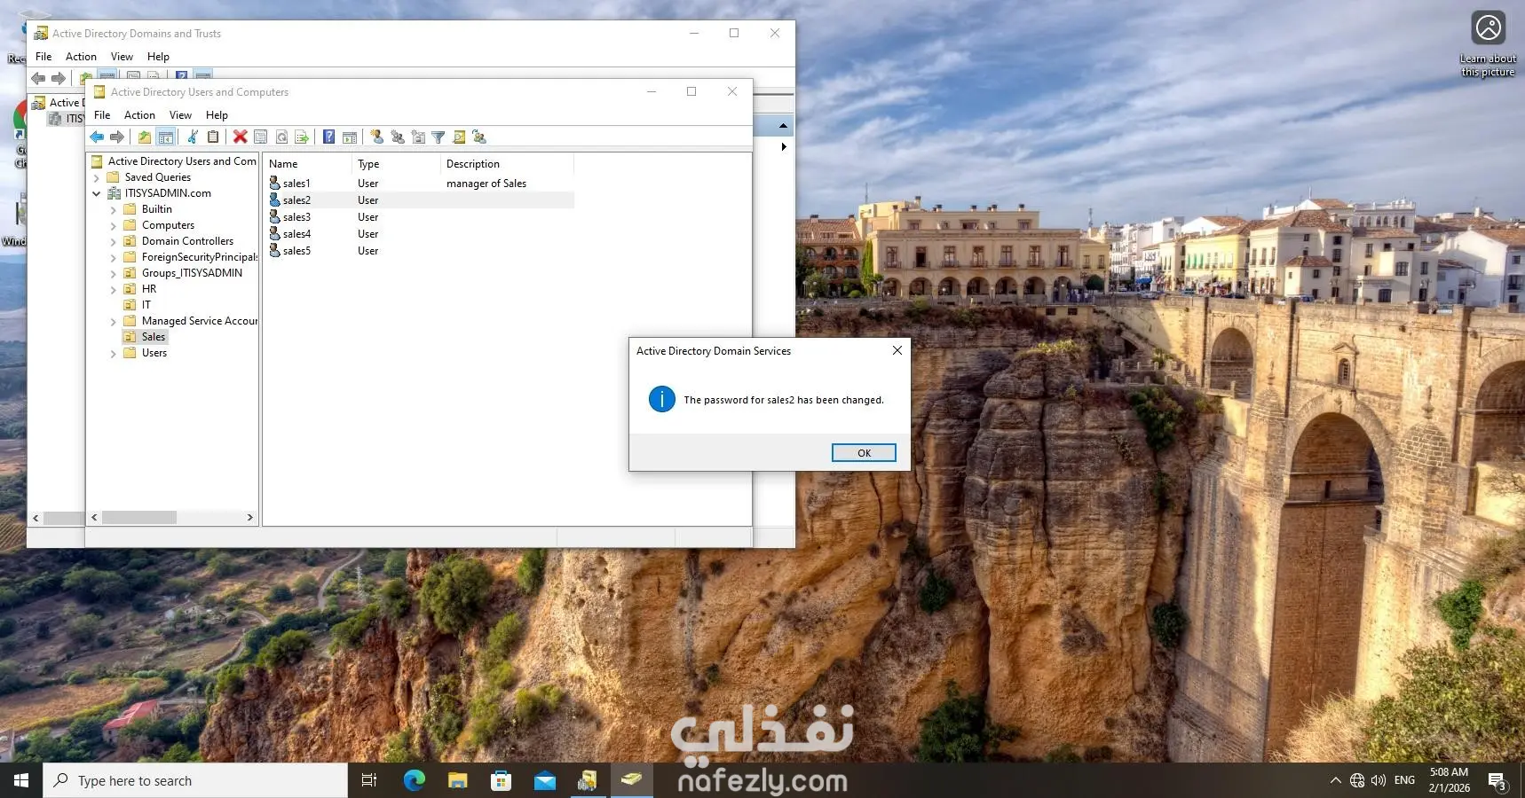Viewport: 1525px width, 798px height.
Task: Expand the Managed Service Accounts node arrow
Action: pyautogui.click(x=114, y=322)
